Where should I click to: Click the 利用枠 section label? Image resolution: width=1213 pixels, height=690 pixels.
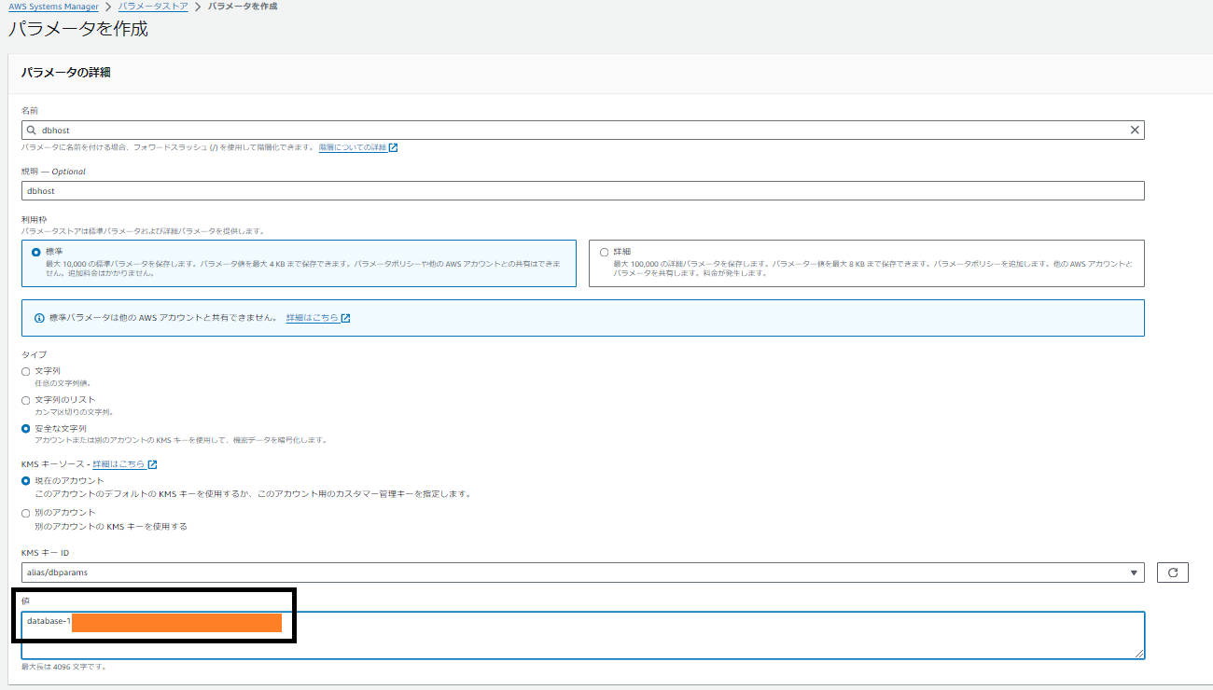click(35, 219)
